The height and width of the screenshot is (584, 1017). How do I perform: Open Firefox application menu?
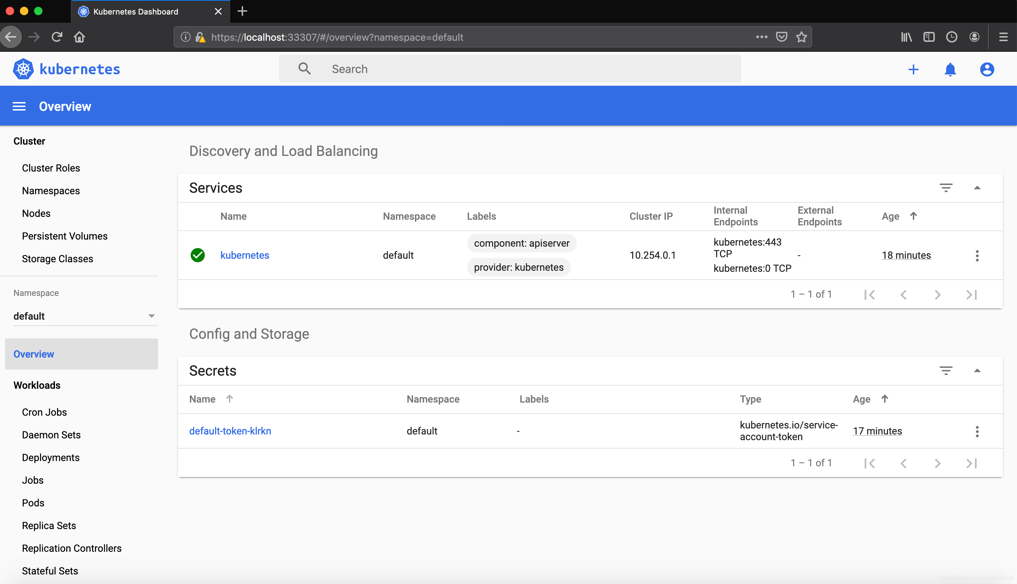1003,37
